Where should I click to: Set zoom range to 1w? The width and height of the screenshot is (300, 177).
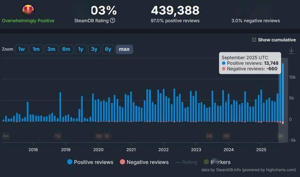coord(22,49)
